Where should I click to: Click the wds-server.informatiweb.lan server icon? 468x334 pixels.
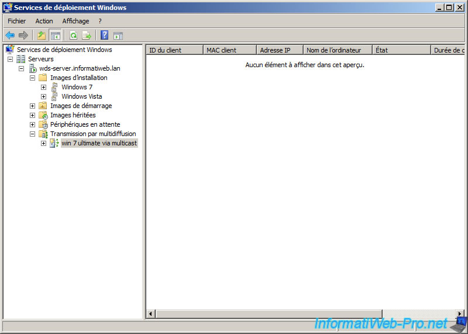[33, 68]
